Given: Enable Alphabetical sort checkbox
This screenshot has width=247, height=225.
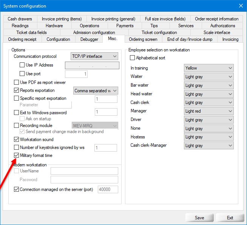Looking at the screenshot, I should [132, 58].
